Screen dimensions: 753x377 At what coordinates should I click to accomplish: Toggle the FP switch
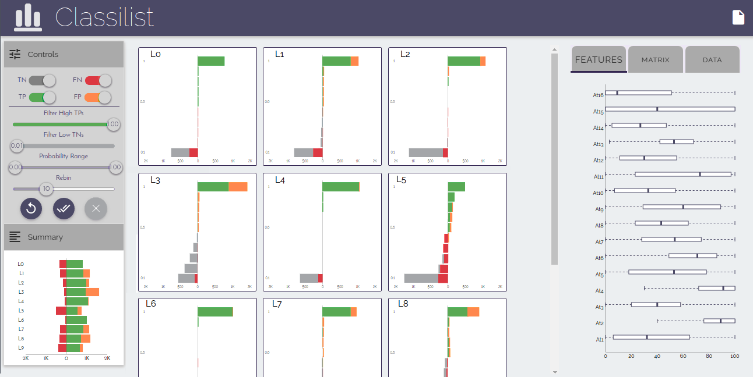[x=98, y=97]
